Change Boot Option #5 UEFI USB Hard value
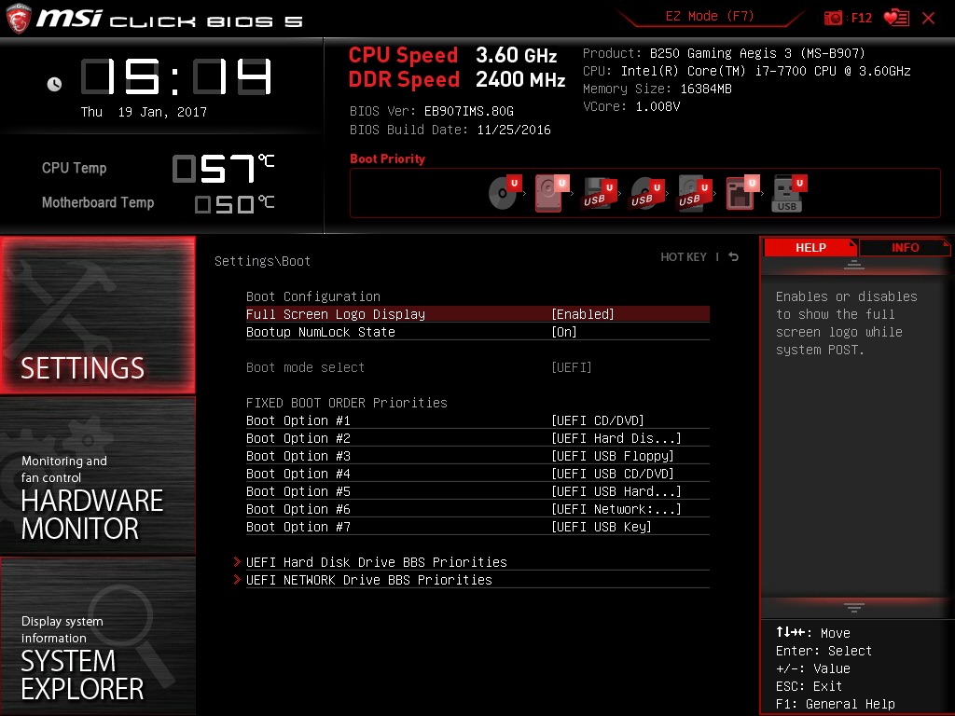 click(x=616, y=490)
